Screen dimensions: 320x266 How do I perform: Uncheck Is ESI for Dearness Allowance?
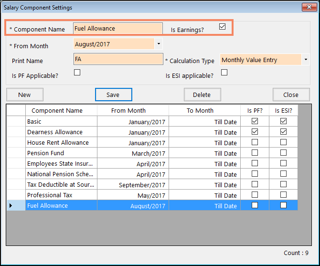283,132
